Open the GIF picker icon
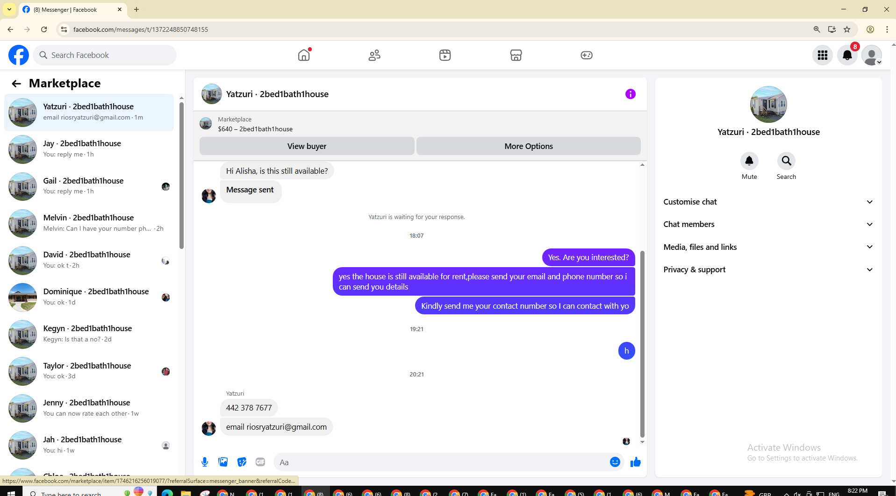 tap(260, 462)
